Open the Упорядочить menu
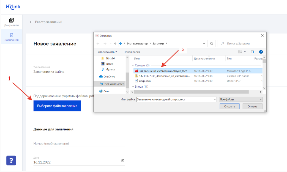 107,52
